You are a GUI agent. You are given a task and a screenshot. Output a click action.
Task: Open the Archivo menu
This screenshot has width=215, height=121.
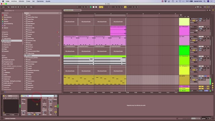(x=14, y=1)
